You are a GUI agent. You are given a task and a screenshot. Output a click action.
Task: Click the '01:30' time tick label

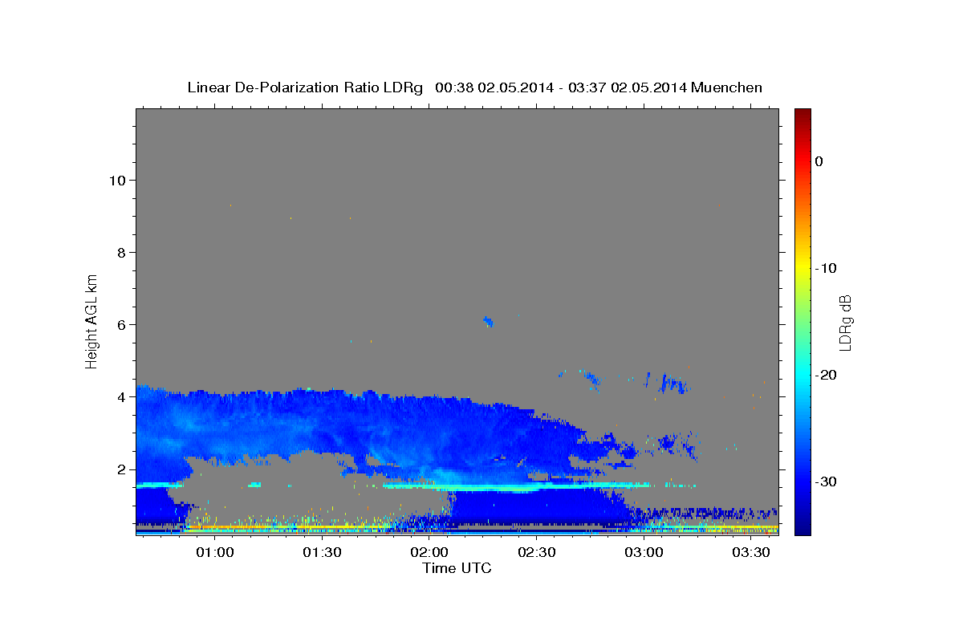323,553
